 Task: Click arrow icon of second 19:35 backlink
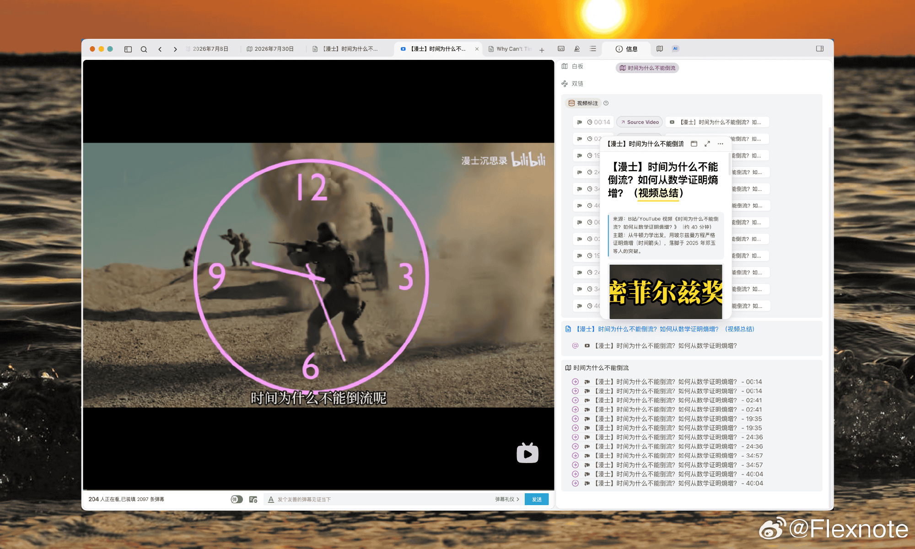point(575,428)
